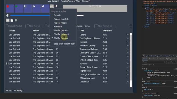Switch to the New Playlist tab
This screenshot has width=177, height=99.
coord(35,26)
